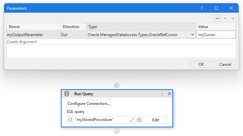The width and height of the screenshot is (243, 136).
Task: Click the curly braces icon in SQL query
Action: click(70, 120)
